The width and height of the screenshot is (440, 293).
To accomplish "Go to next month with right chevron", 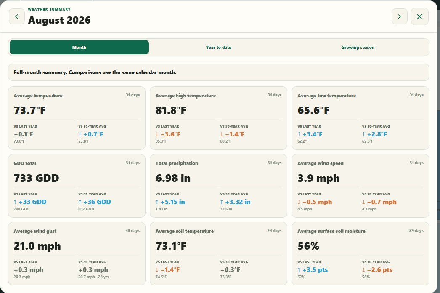I will pyautogui.click(x=399, y=16).
